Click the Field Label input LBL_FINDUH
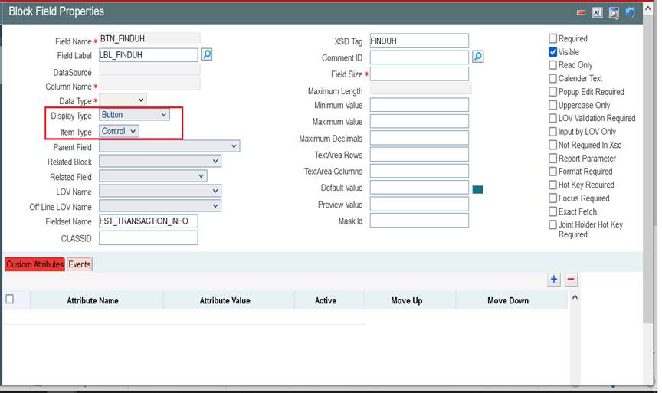This screenshot has height=393, width=662. click(x=148, y=55)
